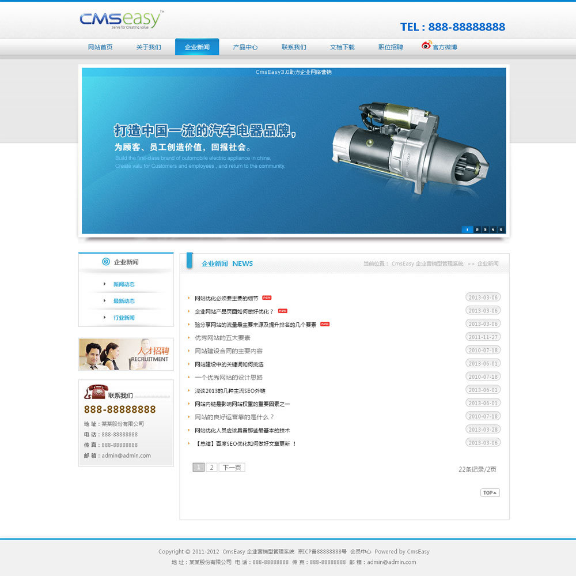This screenshot has width=576, height=576.
Task: Open the 产品中心 navigation tab
Action: (x=245, y=47)
